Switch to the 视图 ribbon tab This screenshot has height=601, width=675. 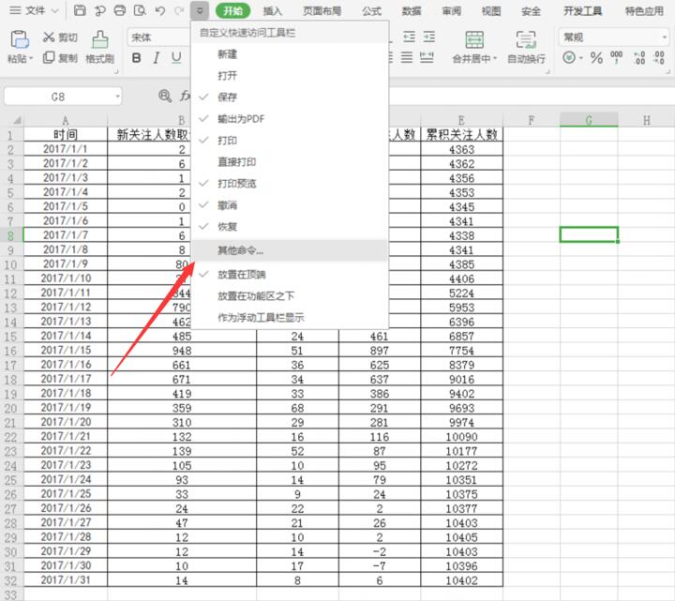490,10
